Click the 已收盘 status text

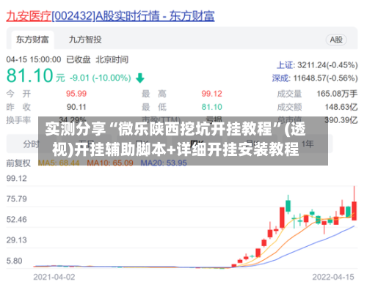coord(79,59)
